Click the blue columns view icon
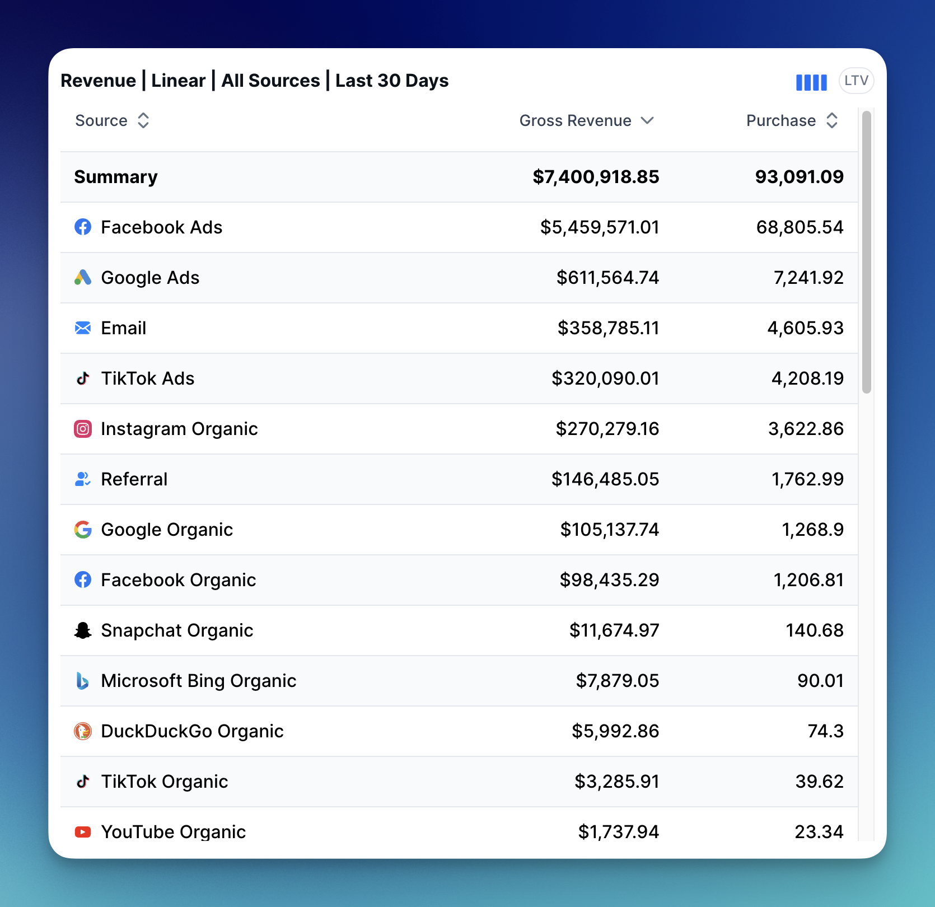Viewport: 935px width, 907px height. point(811,82)
